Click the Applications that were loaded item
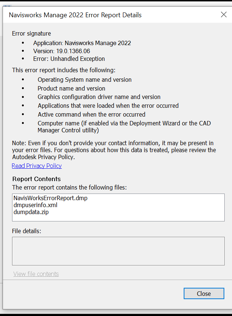232x316 pixels. pyautogui.click(x=108, y=106)
